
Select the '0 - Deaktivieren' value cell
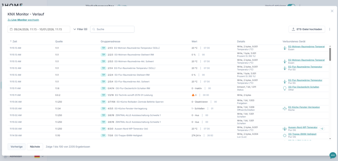coord(199,102)
